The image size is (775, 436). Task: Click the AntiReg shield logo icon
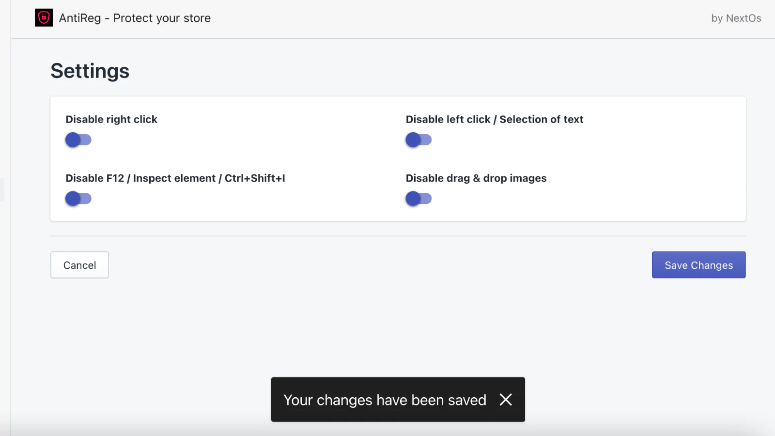point(44,18)
